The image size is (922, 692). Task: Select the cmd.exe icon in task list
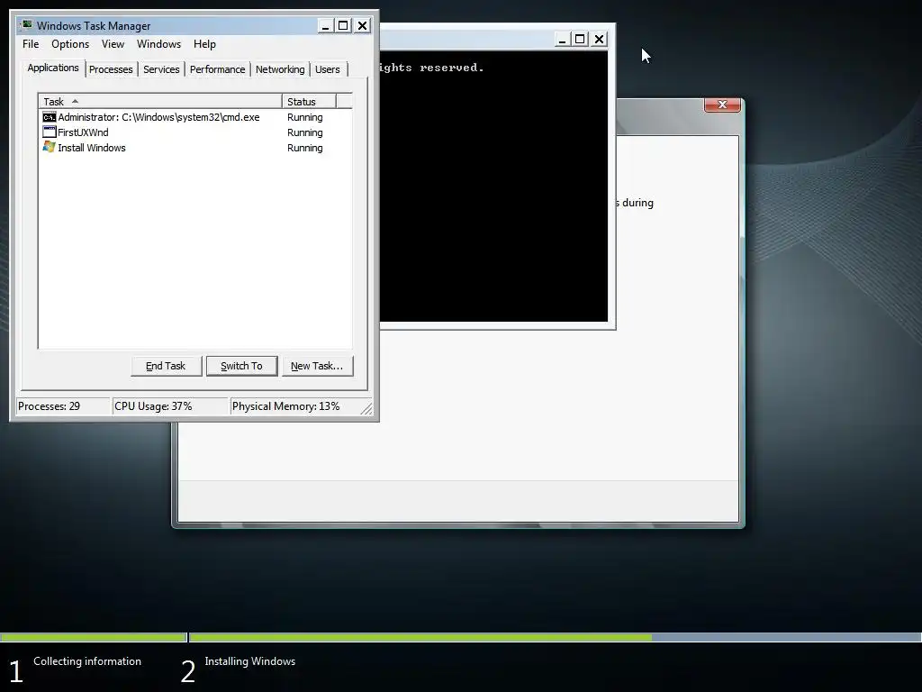tap(50, 117)
